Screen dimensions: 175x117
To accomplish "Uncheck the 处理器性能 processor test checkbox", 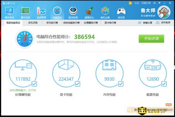I will 34,84.
